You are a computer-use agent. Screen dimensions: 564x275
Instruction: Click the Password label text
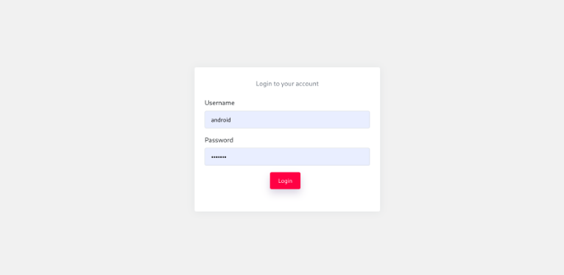point(219,140)
